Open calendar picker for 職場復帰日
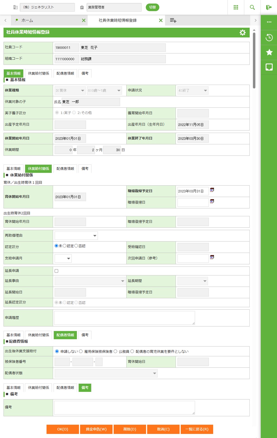 (x=212, y=201)
